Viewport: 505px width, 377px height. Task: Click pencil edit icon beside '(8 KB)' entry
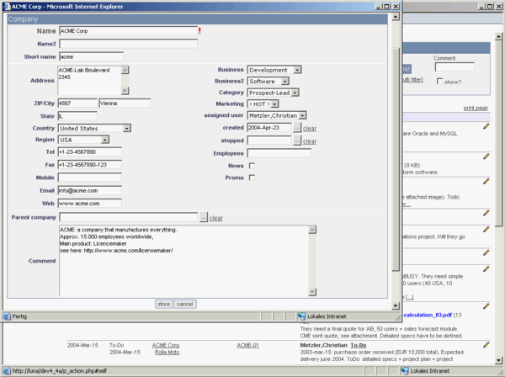coord(486,157)
